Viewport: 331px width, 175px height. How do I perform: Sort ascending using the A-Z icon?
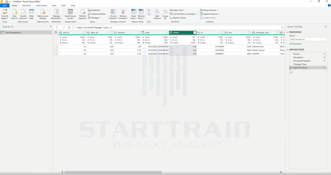[149, 10]
